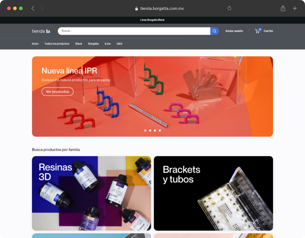Open the browser share icon
The width and height of the screenshot is (305, 238).
pos(283,8)
